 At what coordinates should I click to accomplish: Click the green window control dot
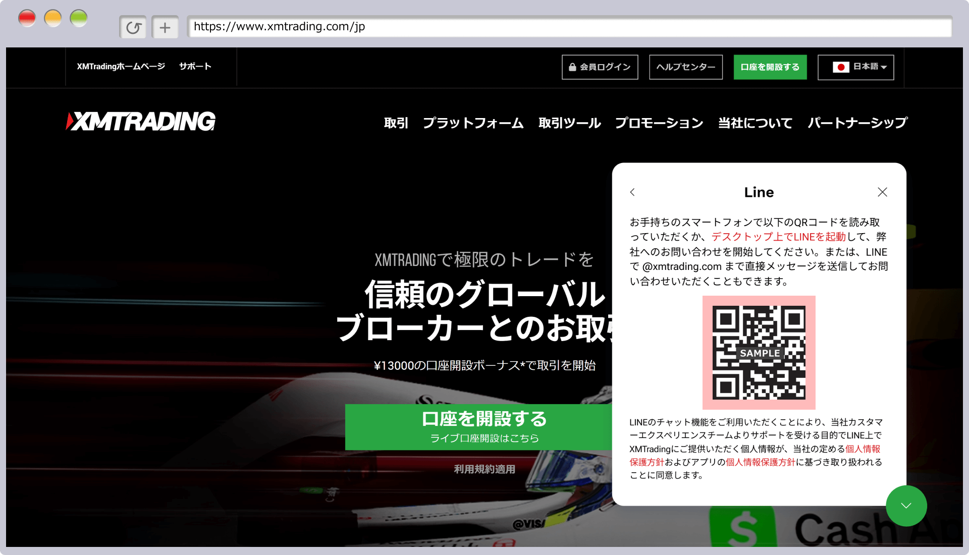click(79, 18)
